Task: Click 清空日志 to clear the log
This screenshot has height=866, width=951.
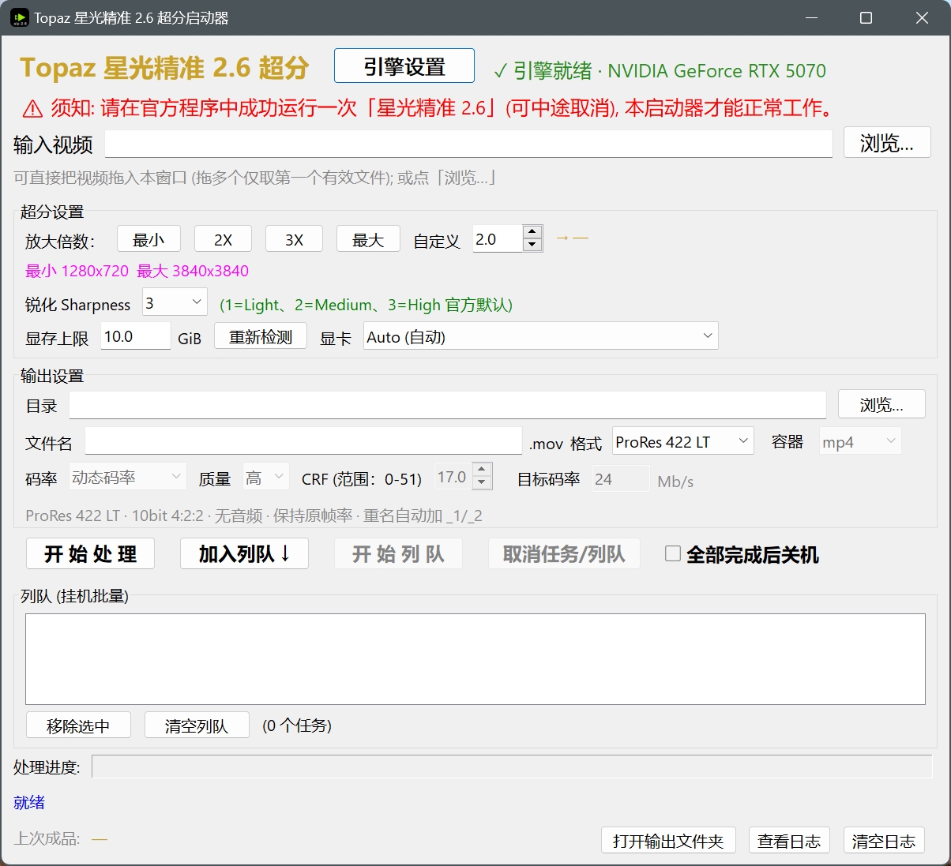Action: (x=884, y=840)
